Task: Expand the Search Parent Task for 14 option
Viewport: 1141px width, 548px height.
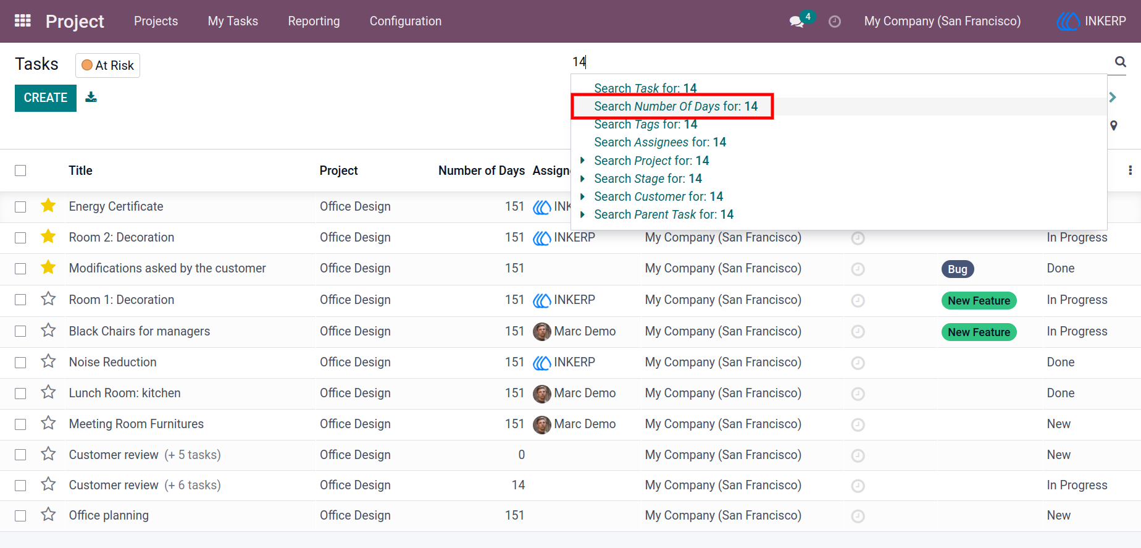Action: pos(582,214)
